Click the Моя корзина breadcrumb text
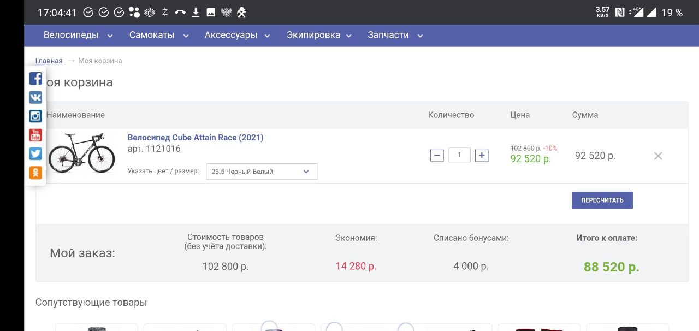 [x=100, y=61]
